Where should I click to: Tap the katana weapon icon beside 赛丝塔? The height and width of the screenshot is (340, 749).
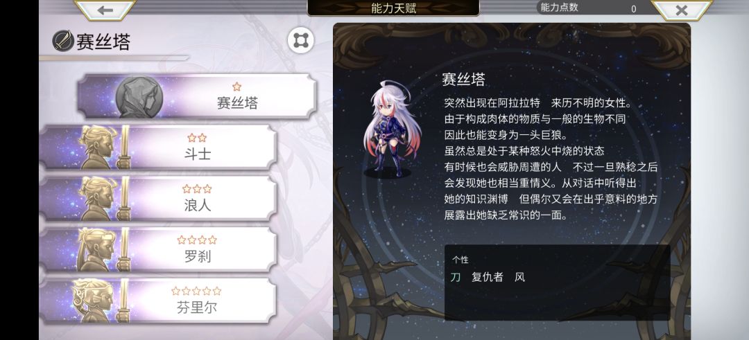tap(63, 41)
